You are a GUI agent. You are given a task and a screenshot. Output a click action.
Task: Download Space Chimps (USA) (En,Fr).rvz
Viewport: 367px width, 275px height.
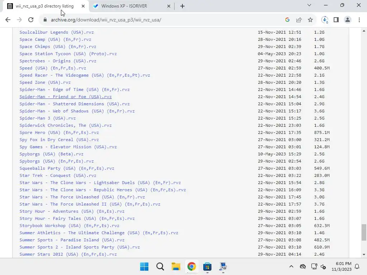coord(58,47)
